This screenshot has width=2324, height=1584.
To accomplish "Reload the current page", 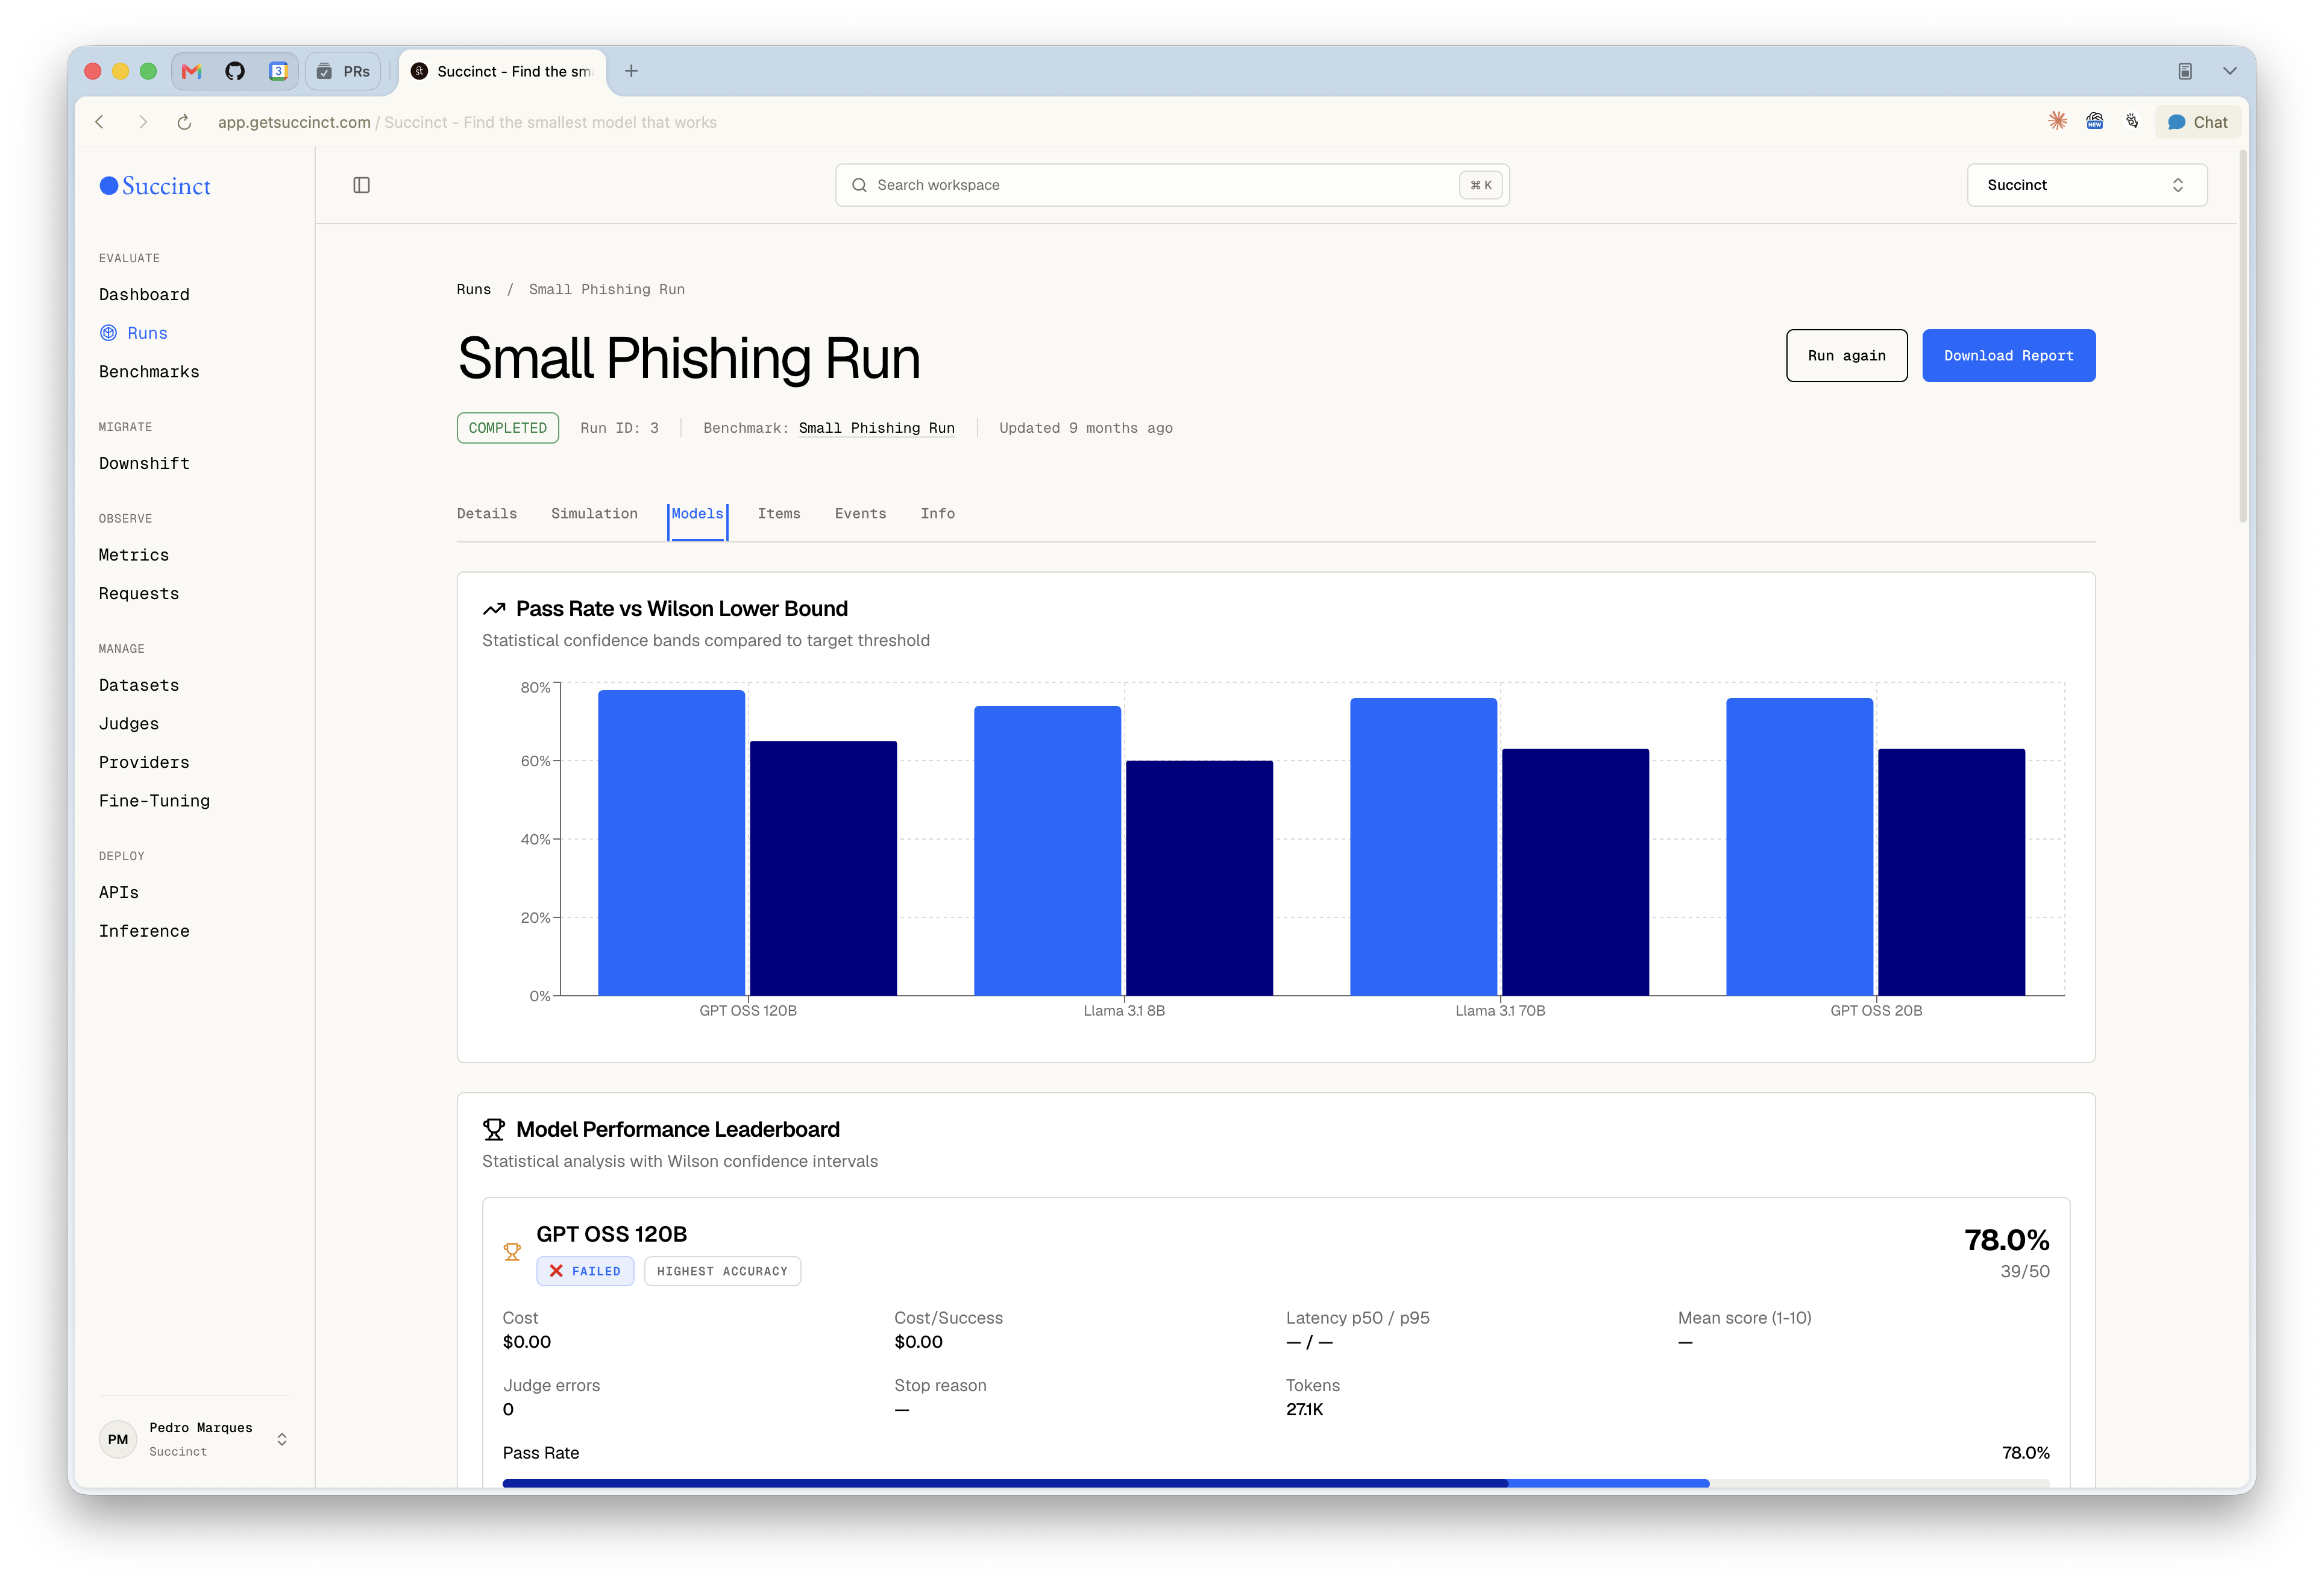I will pos(184,122).
